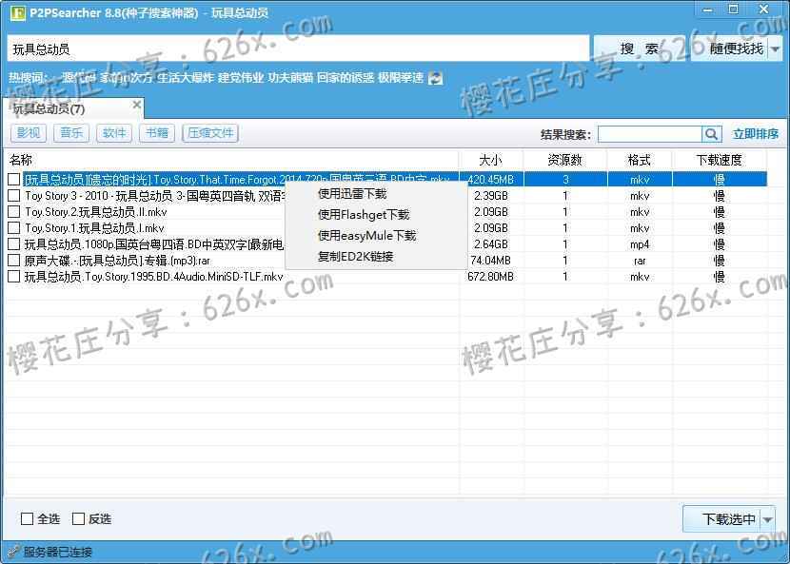
Task: Click the server connected status icon
Action: point(13,552)
